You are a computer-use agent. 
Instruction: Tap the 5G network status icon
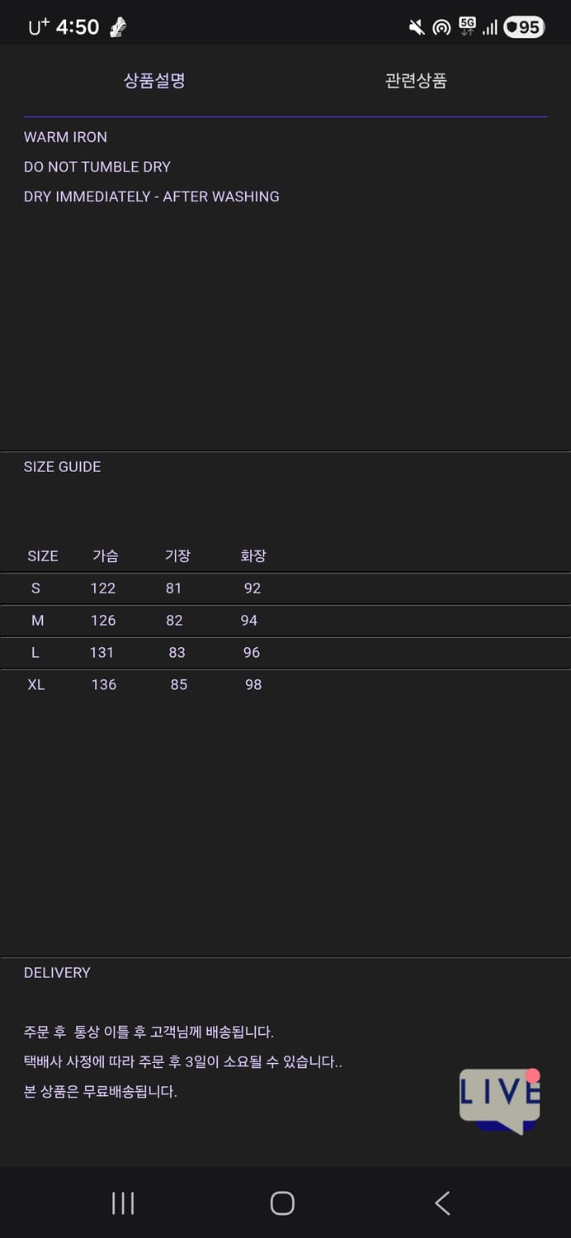tap(467, 26)
